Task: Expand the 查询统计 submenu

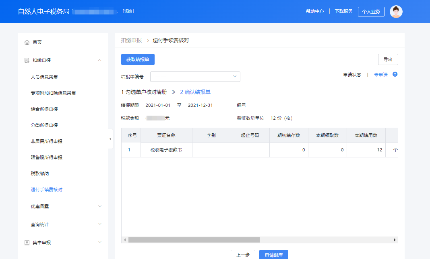Action: [x=100, y=224]
